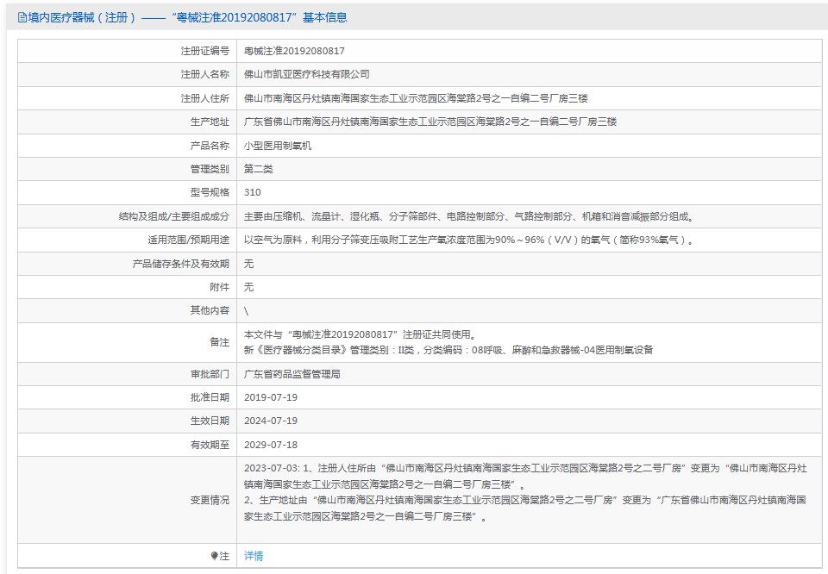828x574 pixels.
Task: Select the registrant address starting 佛山市南海区丹灶镇
Action: [x=416, y=98]
